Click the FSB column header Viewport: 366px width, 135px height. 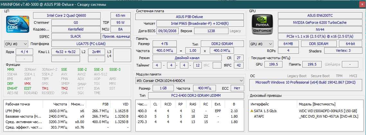click(105, 104)
